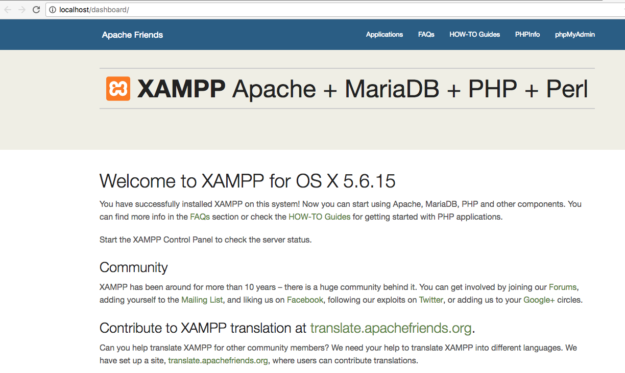Follow the HOW-TO Guides link in paragraph
Image resolution: width=625 pixels, height=373 pixels.
point(320,217)
